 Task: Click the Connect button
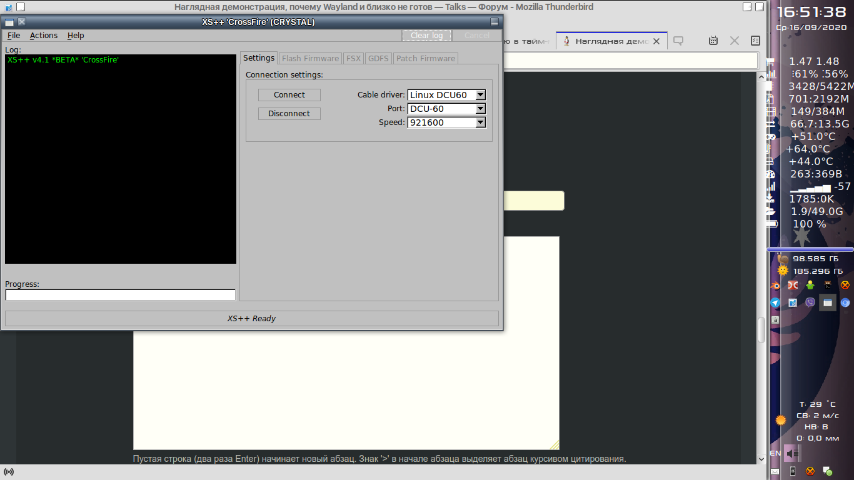pos(289,95)
